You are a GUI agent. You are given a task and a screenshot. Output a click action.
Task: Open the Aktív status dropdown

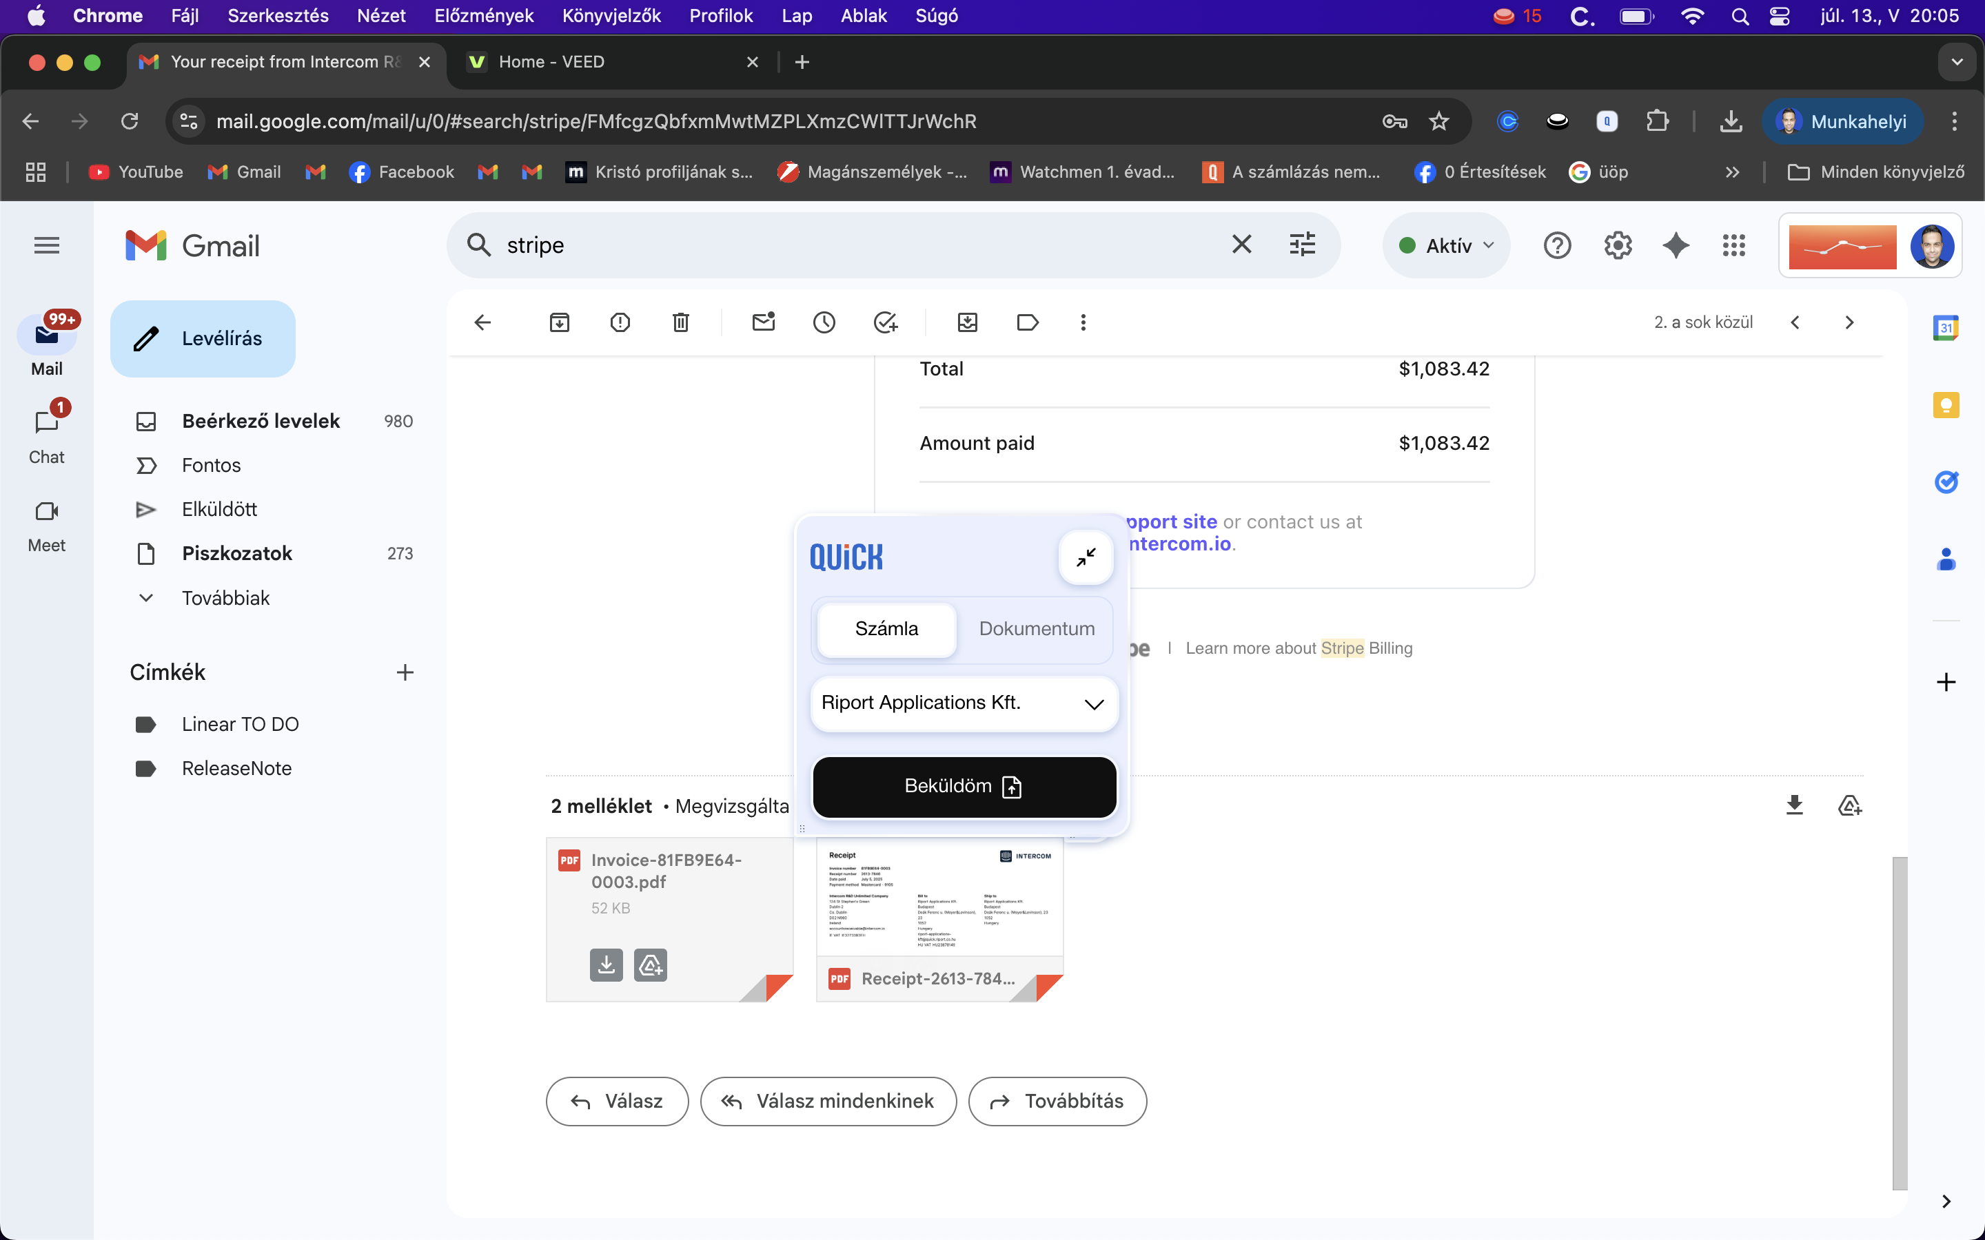coord(1446,245)
